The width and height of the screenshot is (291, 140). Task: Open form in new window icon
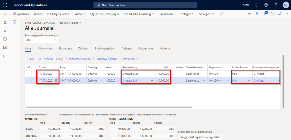coord(280,14)
